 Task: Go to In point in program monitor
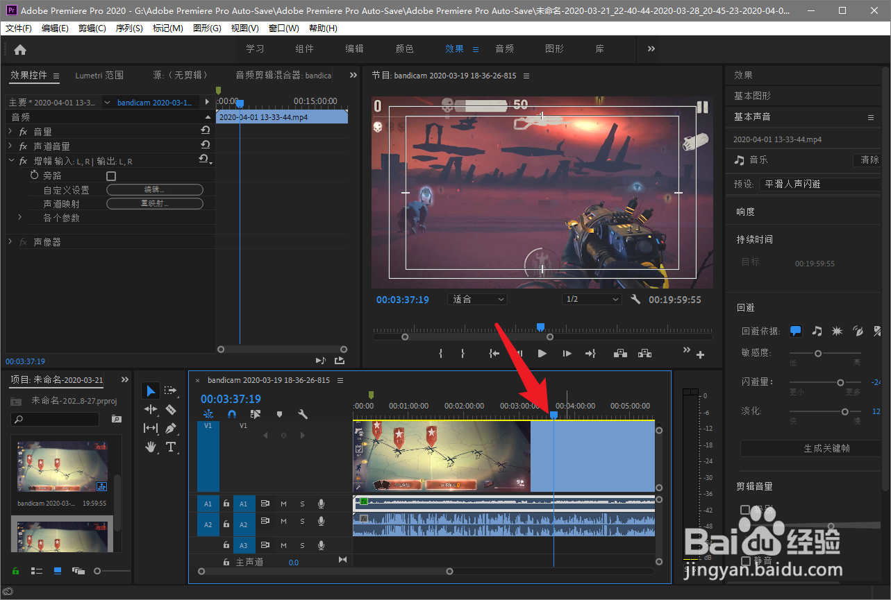[494, 354]
